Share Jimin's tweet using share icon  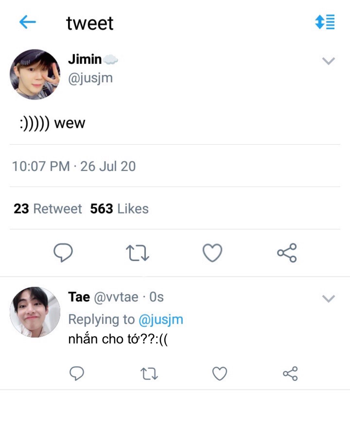[x=287, y=253]
